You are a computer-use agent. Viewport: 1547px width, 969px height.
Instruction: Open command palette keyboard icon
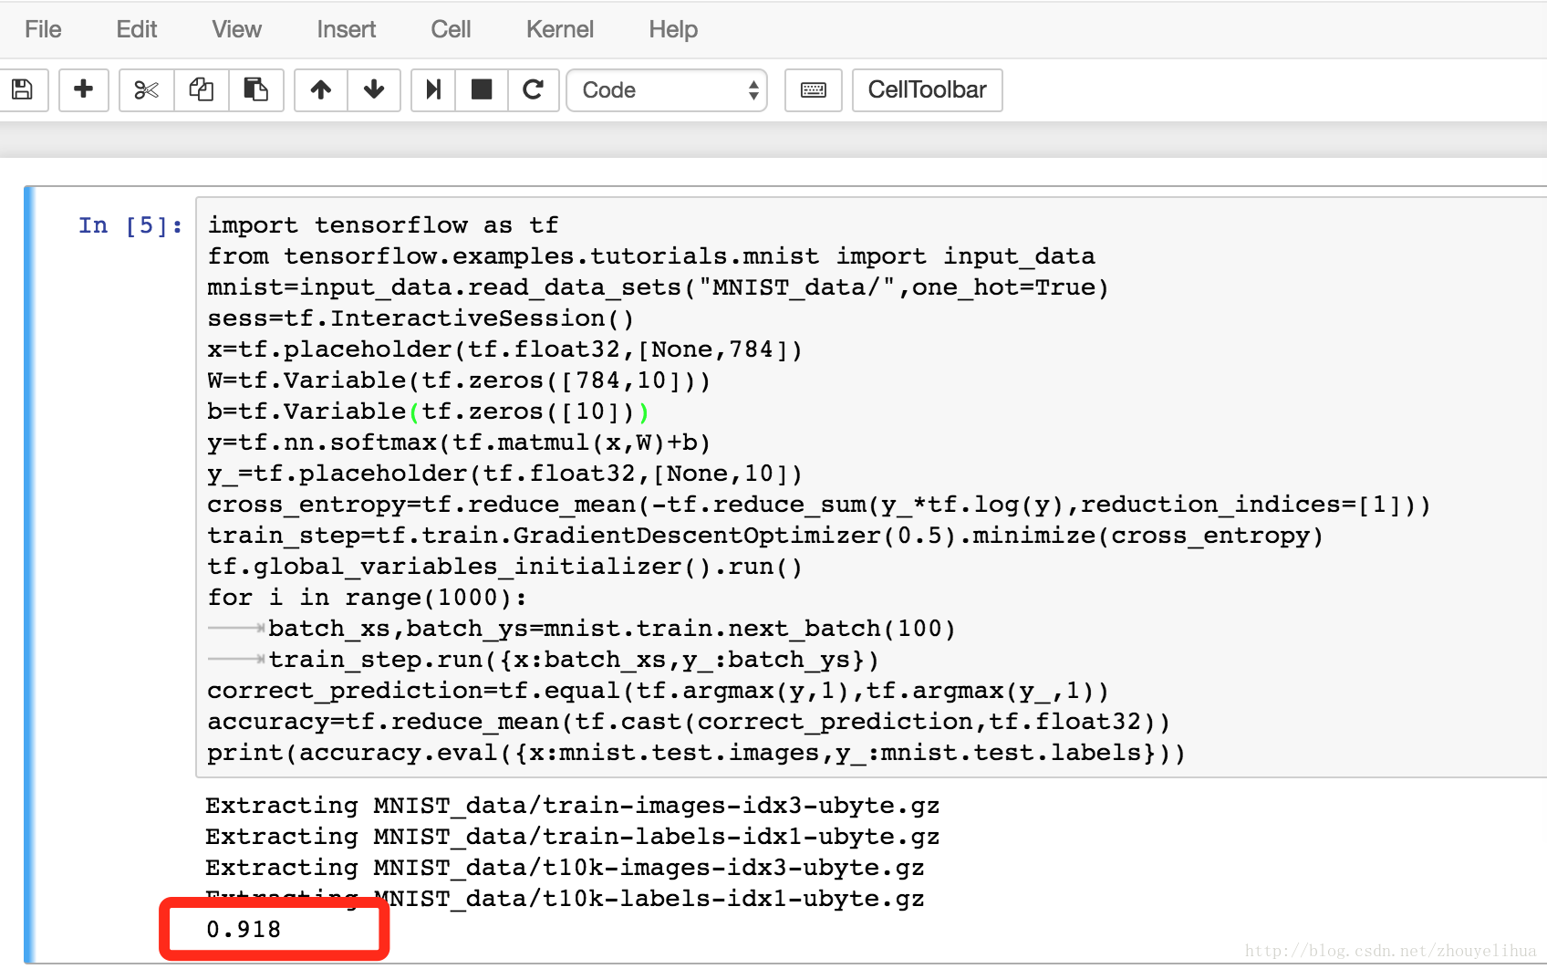pyautogui.click(x=813, y=89)
